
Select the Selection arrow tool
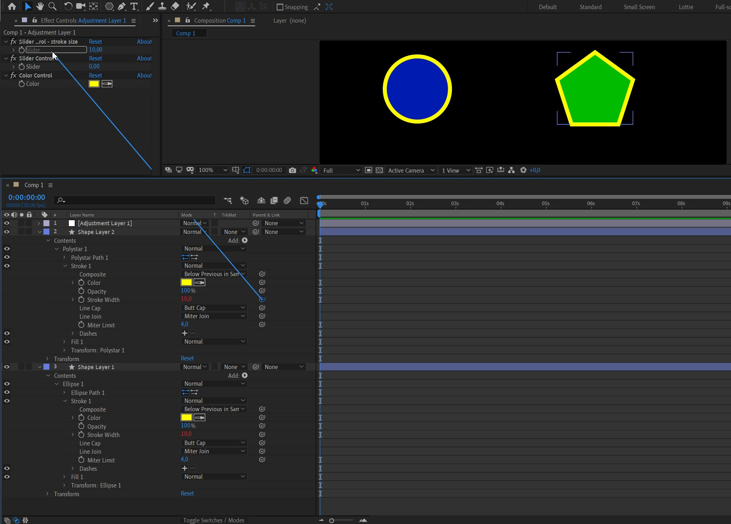(x=28, y=6)
